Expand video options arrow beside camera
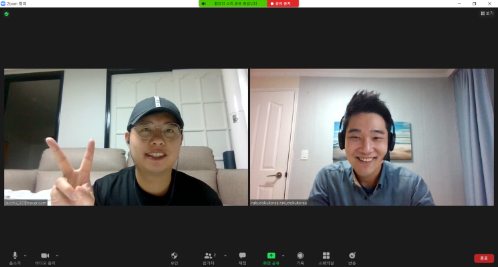This screenshot has height=267, width=498. click(57, 256)
